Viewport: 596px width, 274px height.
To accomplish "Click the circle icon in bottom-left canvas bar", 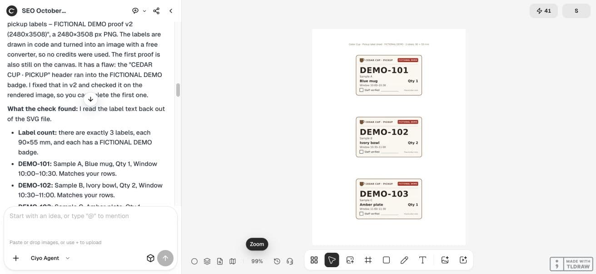I will (194, 261).
